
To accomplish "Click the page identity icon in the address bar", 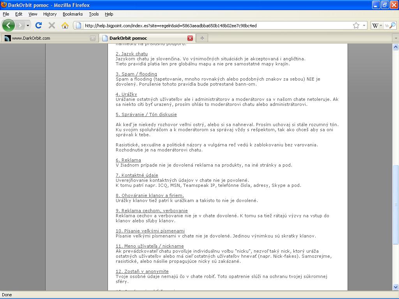I will pos(78,26).
